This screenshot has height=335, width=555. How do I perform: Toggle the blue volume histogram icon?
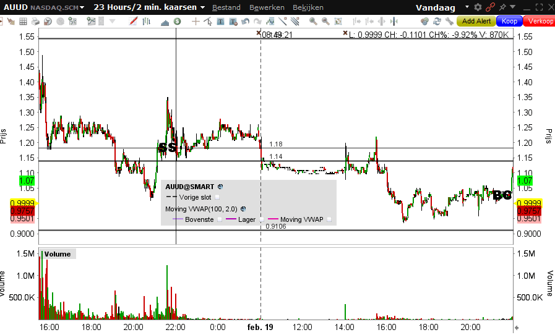click(x=165, y=22)
